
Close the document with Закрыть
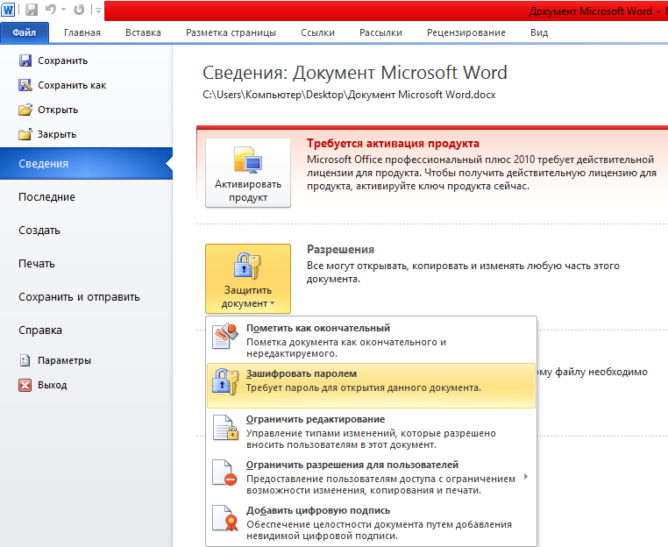pos(56,134)
